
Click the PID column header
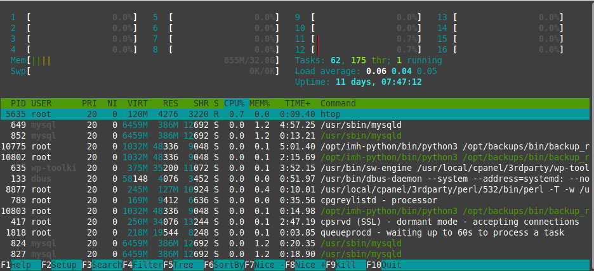[18, 104]
